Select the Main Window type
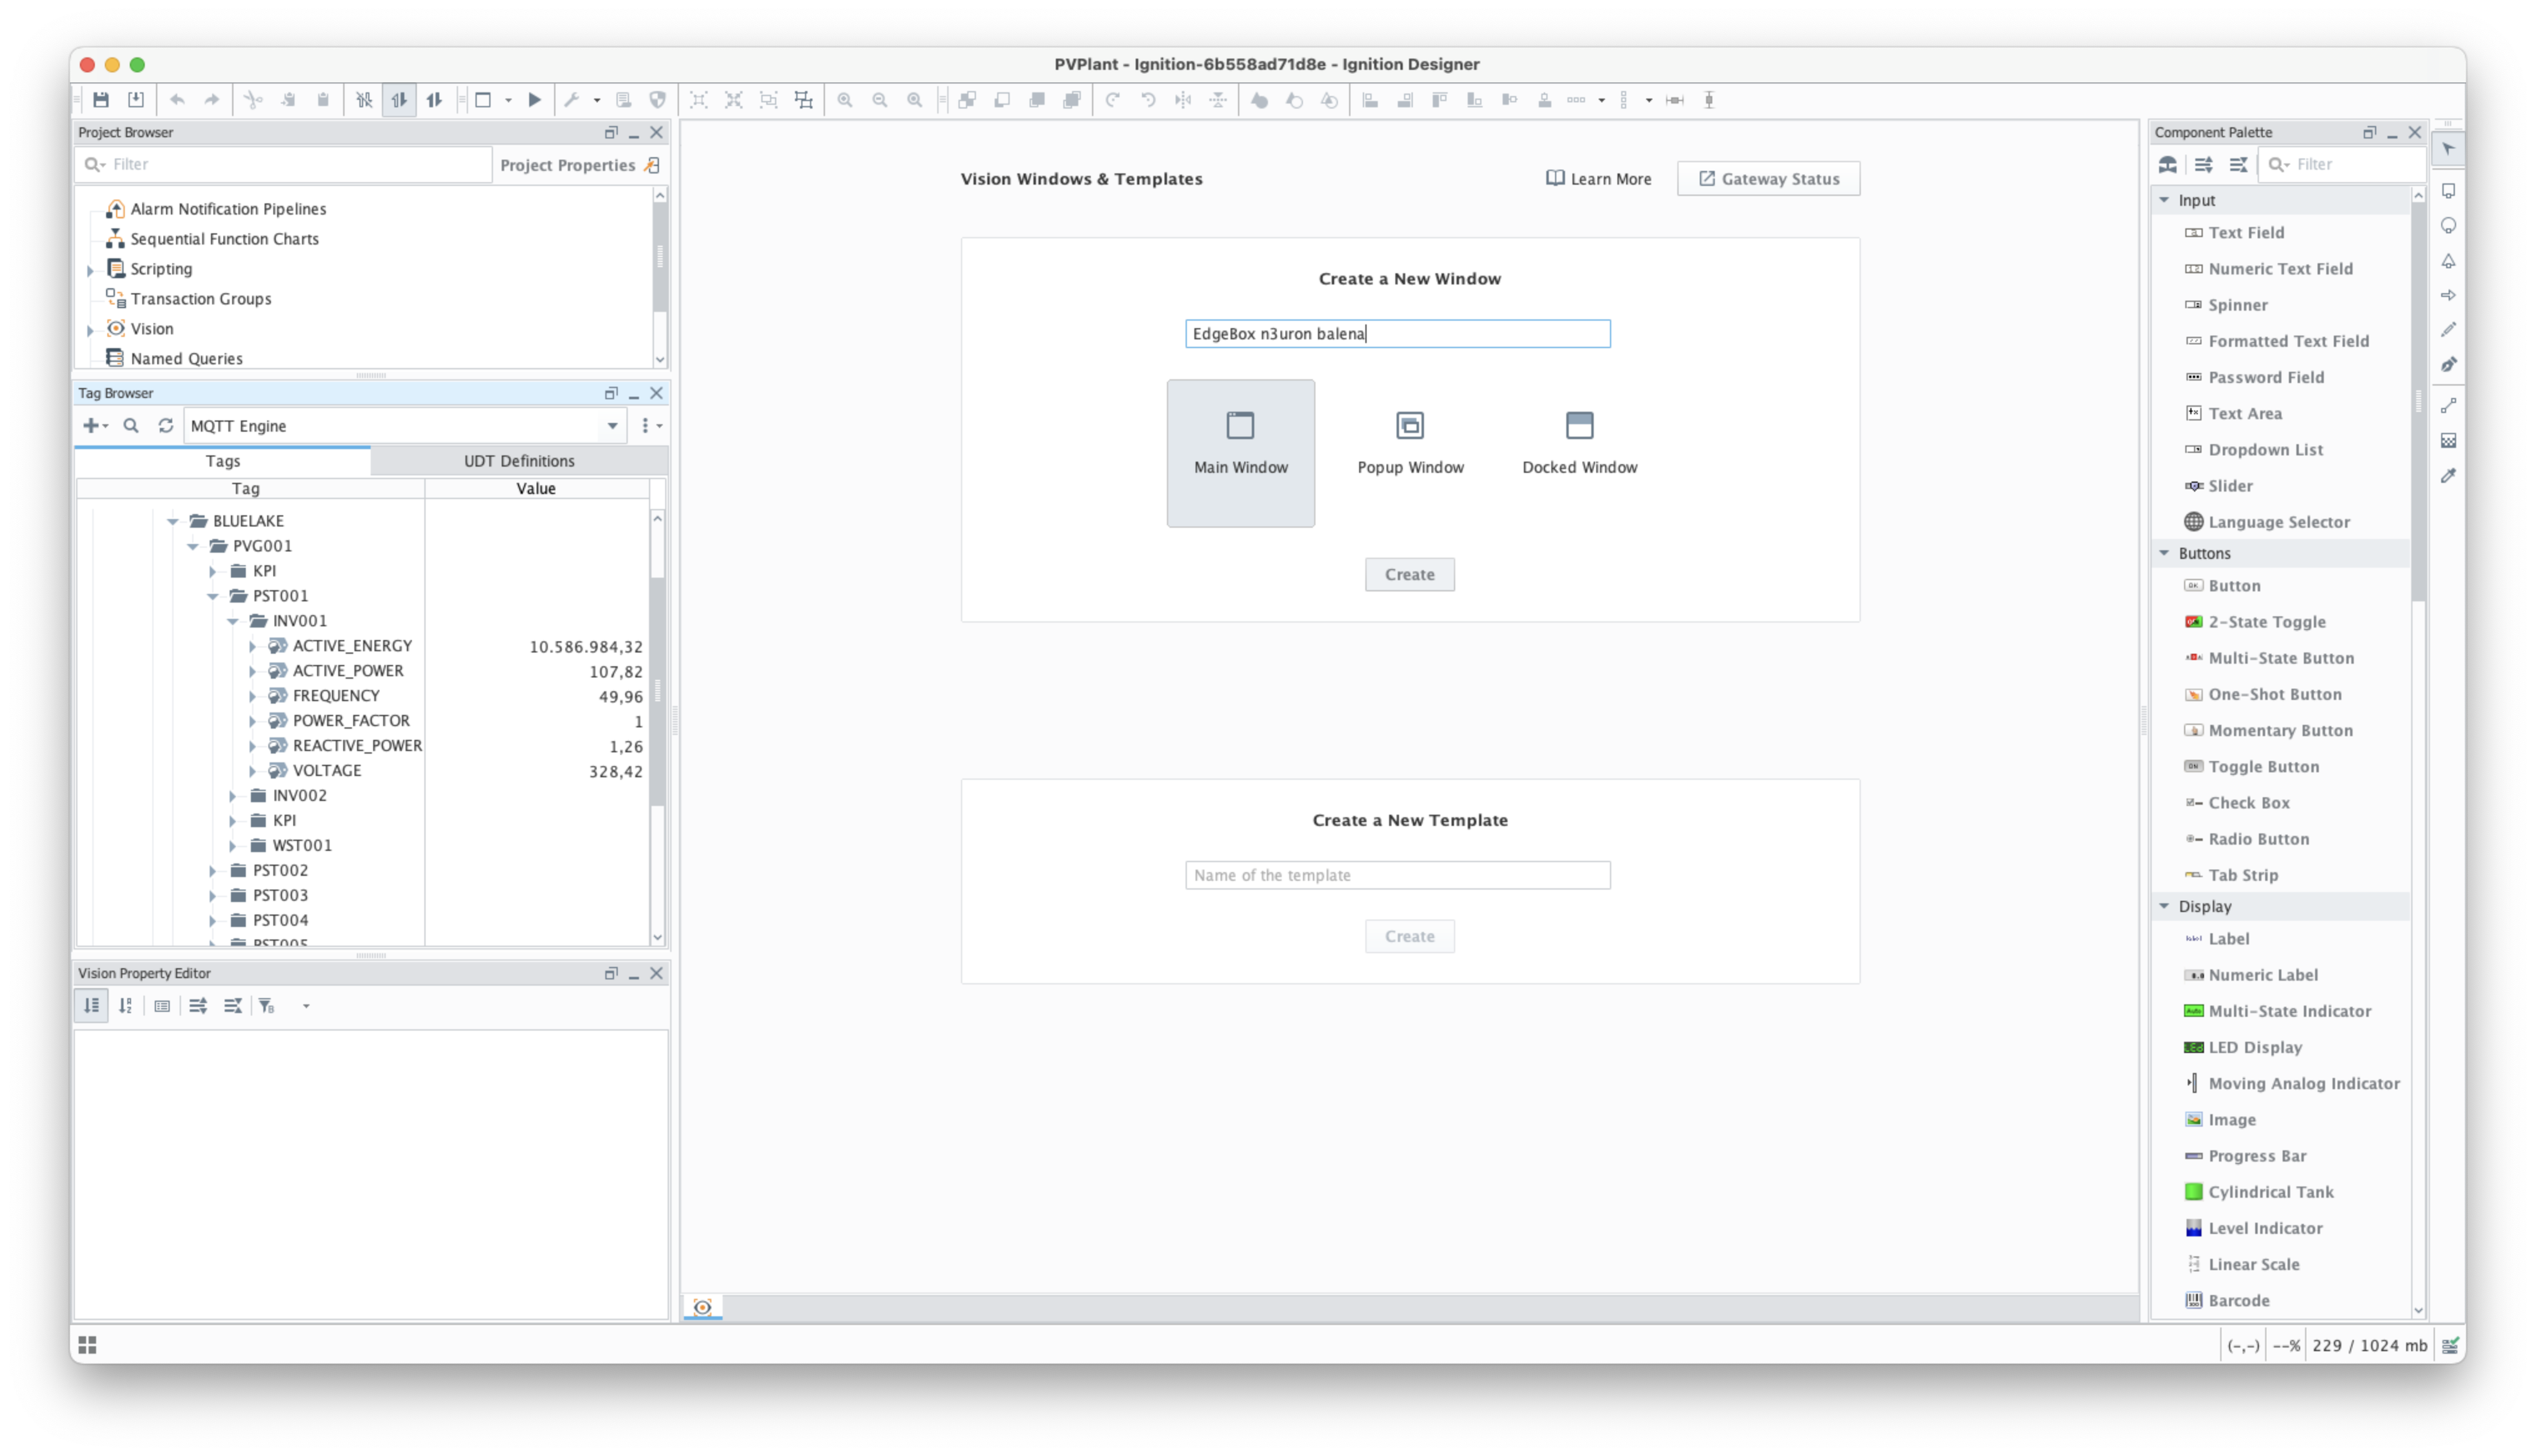2536x1456 pixels. (1240, 453)
